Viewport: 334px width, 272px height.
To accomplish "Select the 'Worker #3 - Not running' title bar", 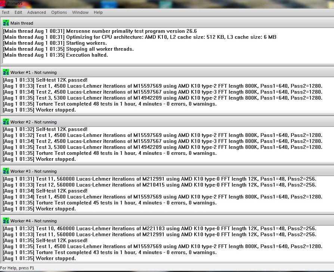I will [x=168, y=171].
